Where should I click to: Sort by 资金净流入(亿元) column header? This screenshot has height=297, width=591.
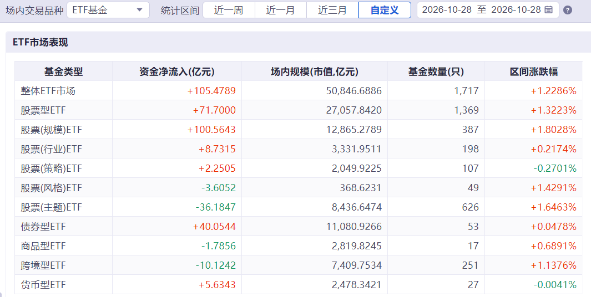pyautogui.click(x=177, y=71)
